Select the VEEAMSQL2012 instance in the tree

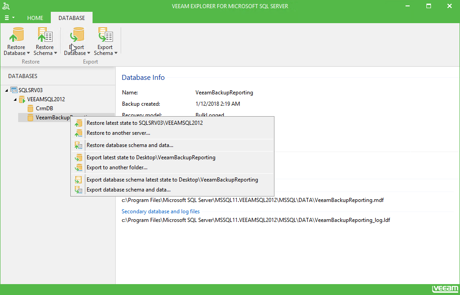(x=46, y=99)
